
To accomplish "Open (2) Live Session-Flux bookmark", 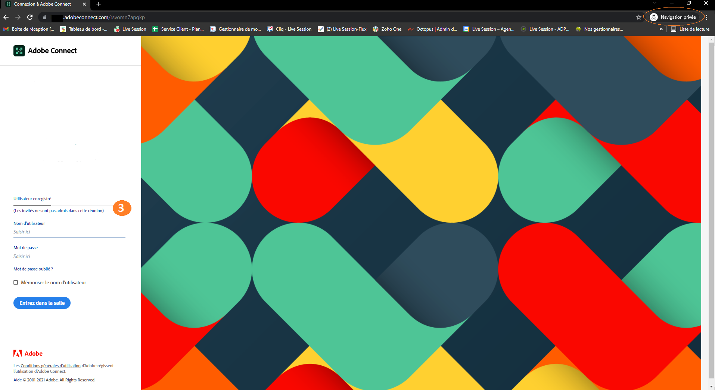I will tap(342, 29).
